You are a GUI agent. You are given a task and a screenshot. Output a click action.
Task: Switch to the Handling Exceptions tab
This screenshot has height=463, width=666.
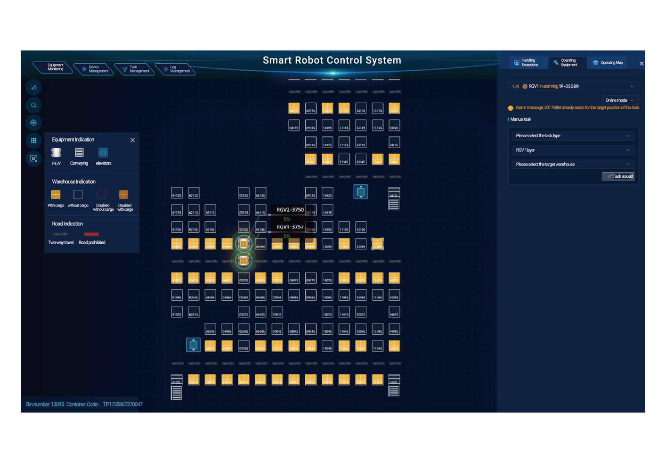pyautogui.click(x=529, y=63)
